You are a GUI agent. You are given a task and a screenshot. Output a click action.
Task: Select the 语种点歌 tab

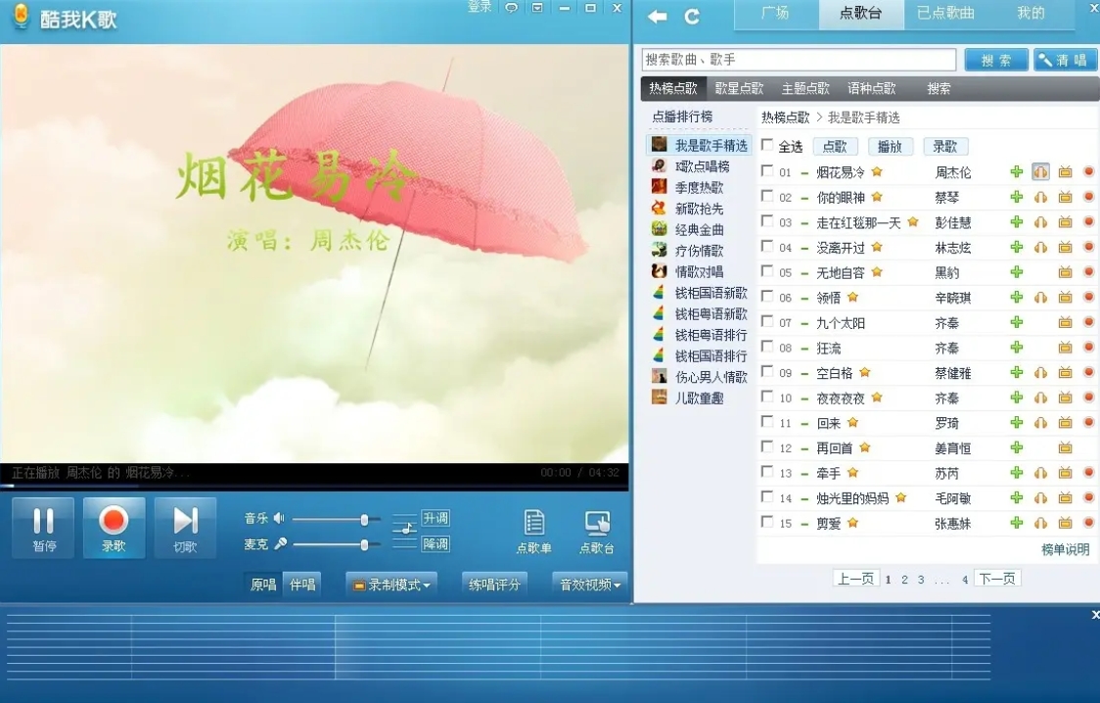pyautogui.click(x=871, y=88)
